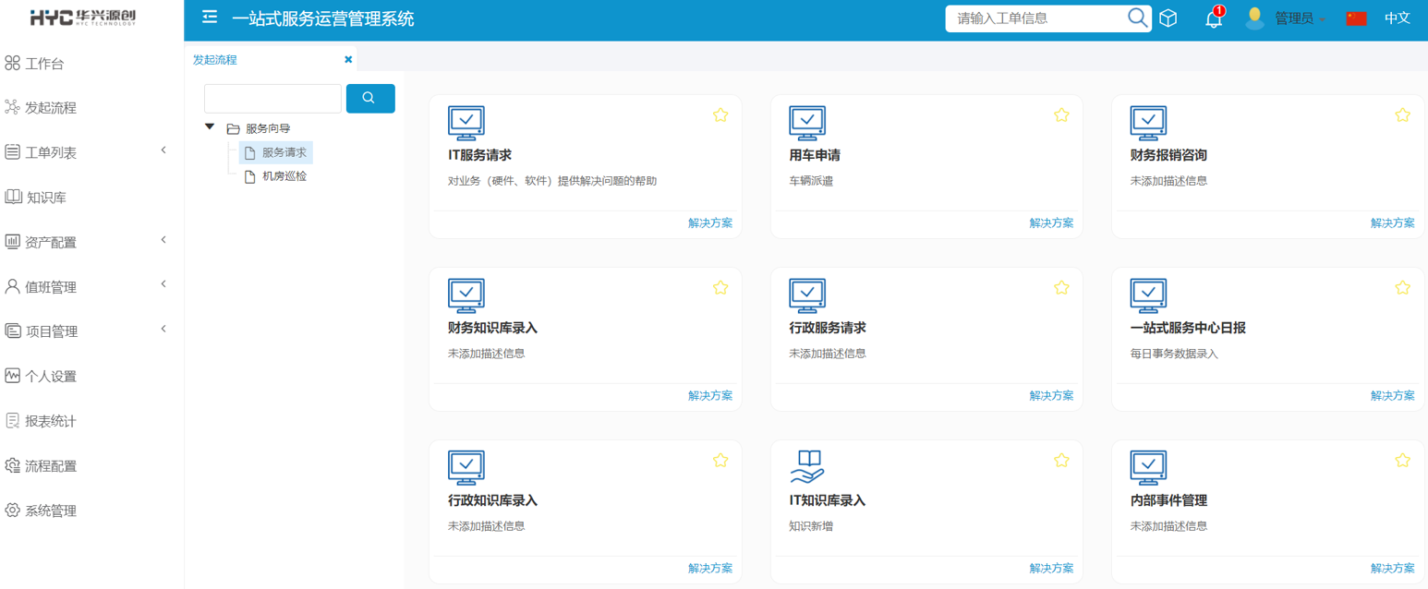Screen dimensions: 1428x589
Task: Click the IT服务请求 monitor icon
Action: pos(466,122)
